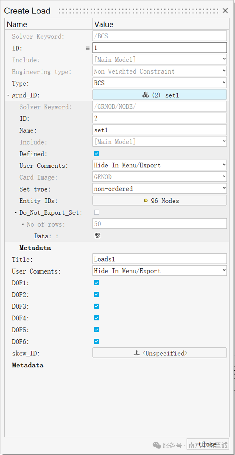235x455 pixels.
Task: Click the 'Card Image:' label
Action: [39, 177]
